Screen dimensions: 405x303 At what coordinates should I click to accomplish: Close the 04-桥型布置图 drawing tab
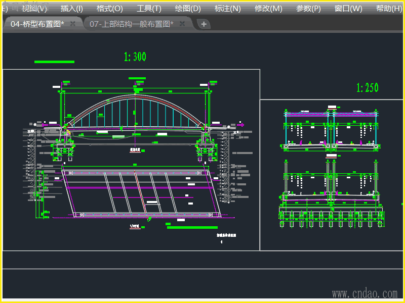click(x=73, y=24)
